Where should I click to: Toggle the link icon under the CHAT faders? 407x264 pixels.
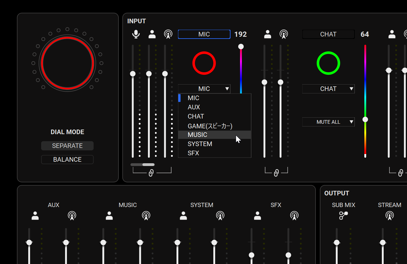pyautogui.click(x=276, y=173)
